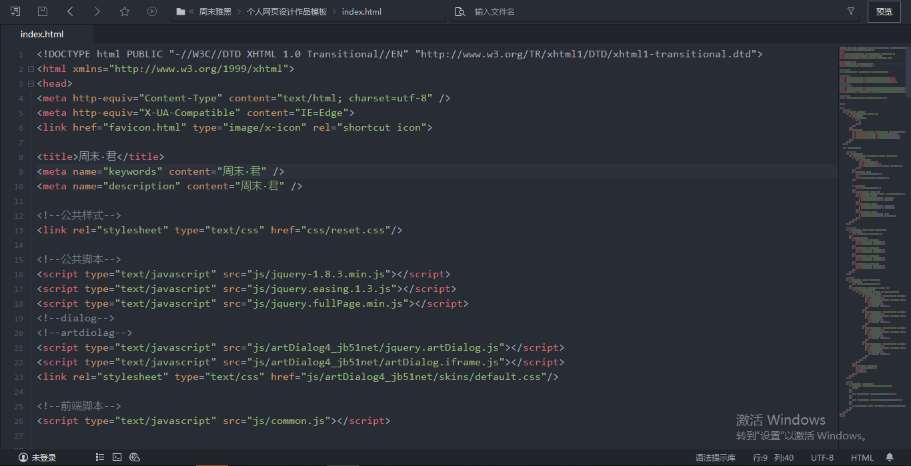The height and width of the screenshot is (466, 911).
Task: Click "X-UA-Compatible" text on line 5
Action: (190, 113)
